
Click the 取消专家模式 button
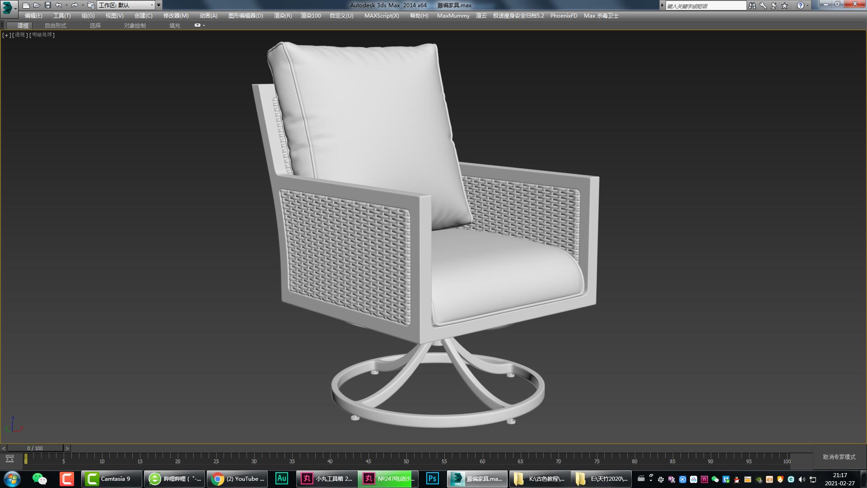(839, 457)
